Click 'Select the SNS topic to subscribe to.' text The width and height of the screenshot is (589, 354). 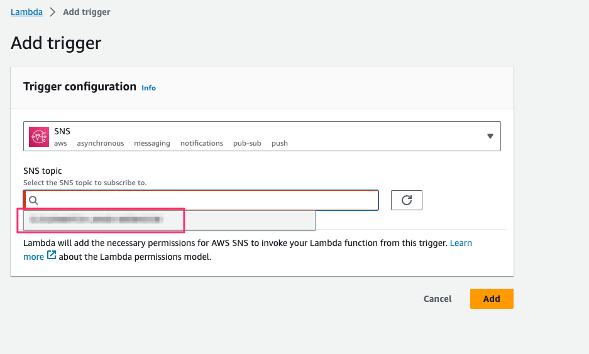pos(85,183)
